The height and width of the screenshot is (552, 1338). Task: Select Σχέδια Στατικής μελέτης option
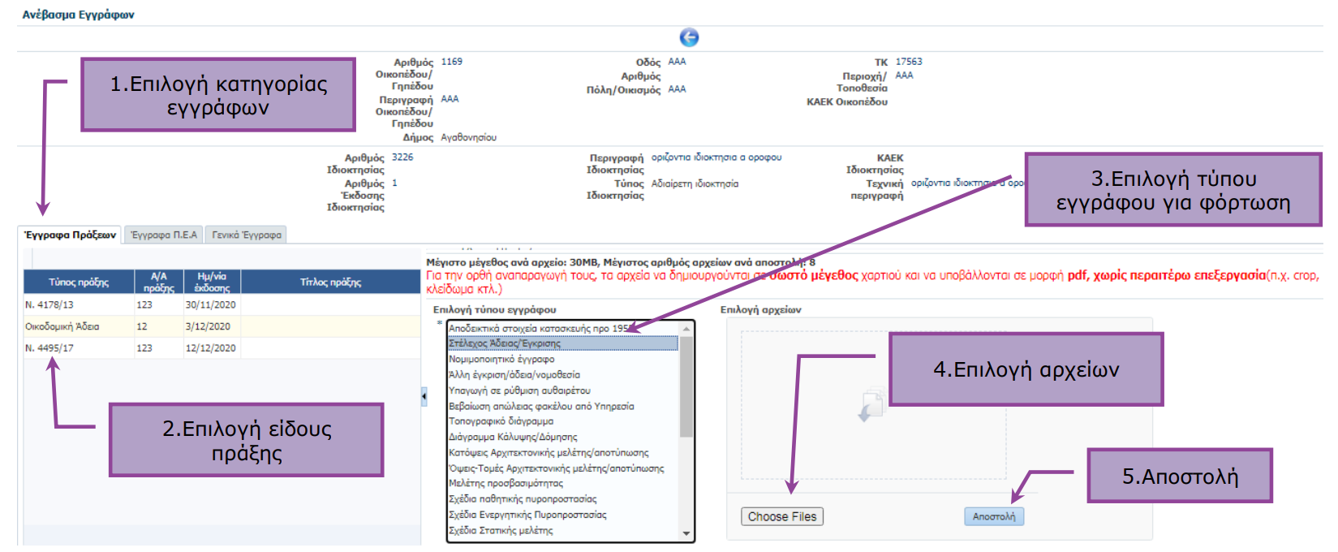pyautogui.click(x=501, y=530)
